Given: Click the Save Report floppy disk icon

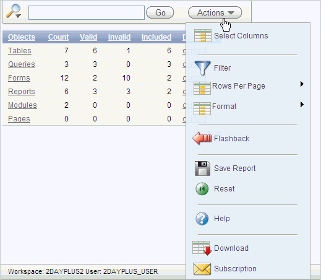Looking at the screenshot, I should tap(202, 168).
